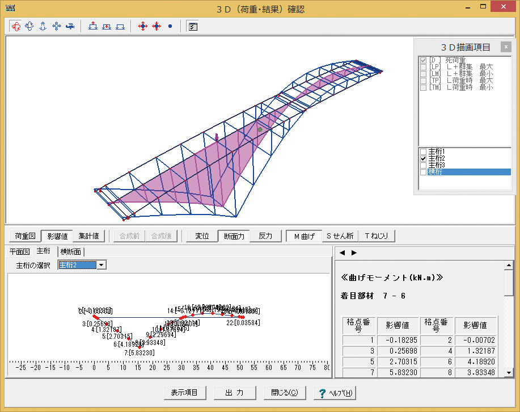Click the red inward-arrows zoom icon
Screen dimensions: 520x412
click(156, 26)
